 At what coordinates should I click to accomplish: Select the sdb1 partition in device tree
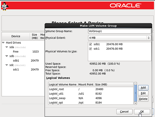pyautogui.click(x=16, y=61)
